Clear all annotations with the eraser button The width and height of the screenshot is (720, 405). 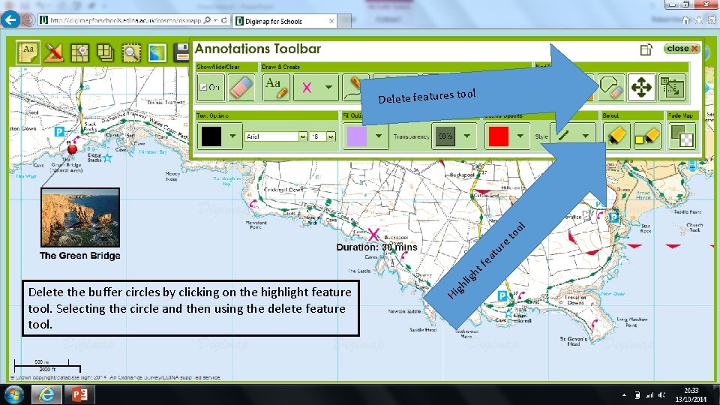click(x=241, y=87)
